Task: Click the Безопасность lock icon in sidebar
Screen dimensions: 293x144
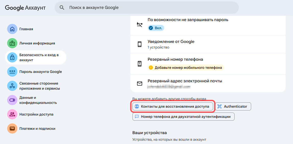Action: click(x=12, y=57)
